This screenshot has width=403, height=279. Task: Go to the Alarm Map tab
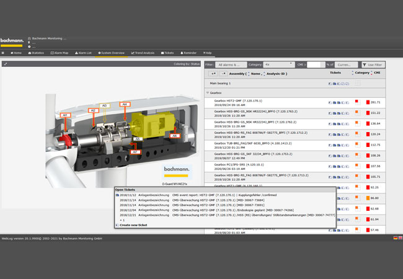(x=60, y=53)
